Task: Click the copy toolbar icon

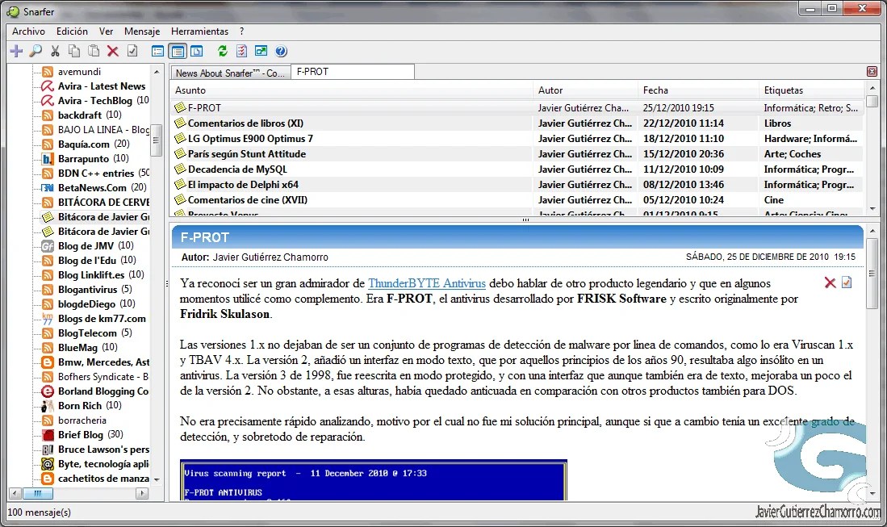Action: [x=74, y=52]
